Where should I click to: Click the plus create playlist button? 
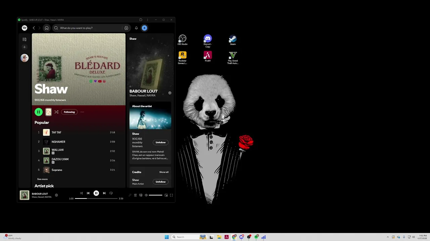point(25,47)
